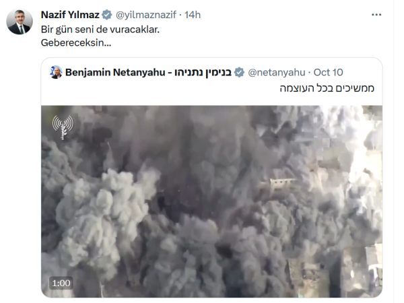The width and height of the screenshot is (404, 303).
Task: Click Benjamin Netanyahu's small avatar
Action: [56, 73]
